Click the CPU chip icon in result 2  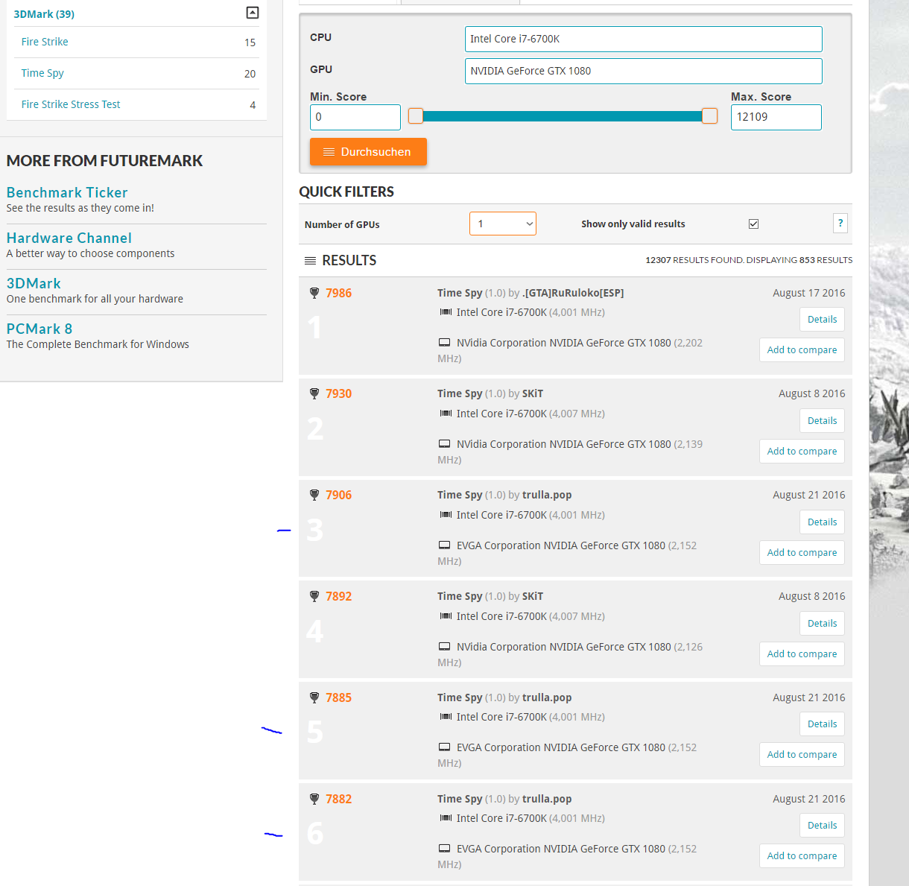coord(446,414)
